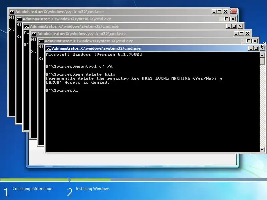Image resolution: width=267 pixels, height=200 pixels.
Task: Minimize the active cmd.exe window
Action: [250, 48]
